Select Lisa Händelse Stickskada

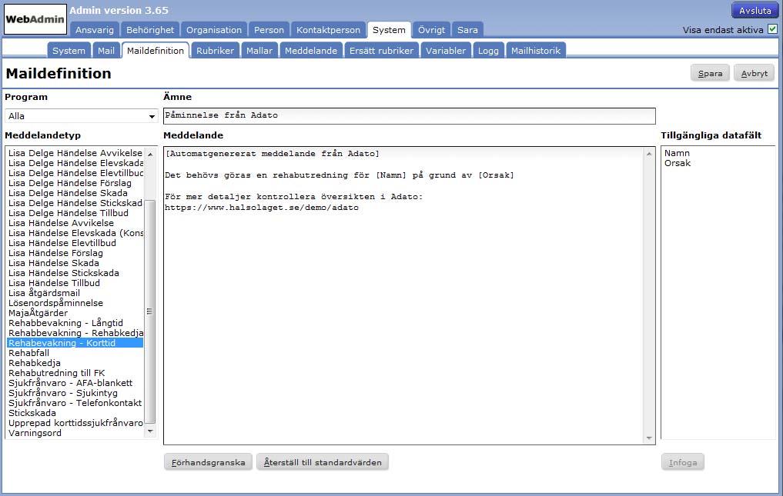pyautogui.click(x=75, y=273)
